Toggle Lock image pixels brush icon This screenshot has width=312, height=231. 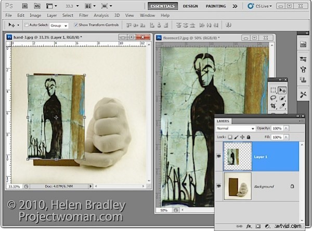click(236, 137)
